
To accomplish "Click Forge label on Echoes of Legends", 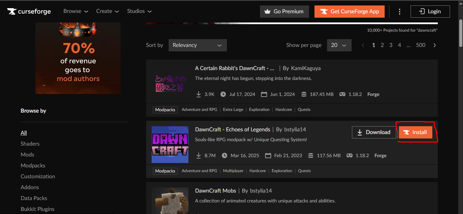I will point(380,155).
